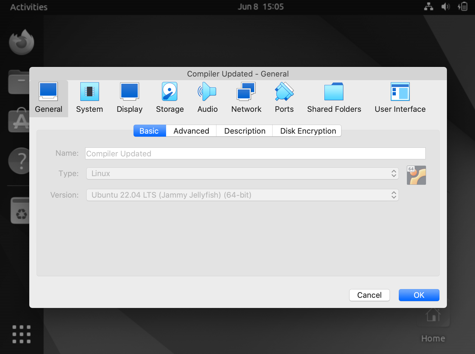Screen dimensions: 475x354
Task: Open the System settings category
Action: pos(89,98)
